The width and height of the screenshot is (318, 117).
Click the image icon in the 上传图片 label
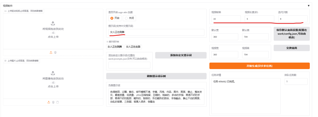[x=5, y=61]
